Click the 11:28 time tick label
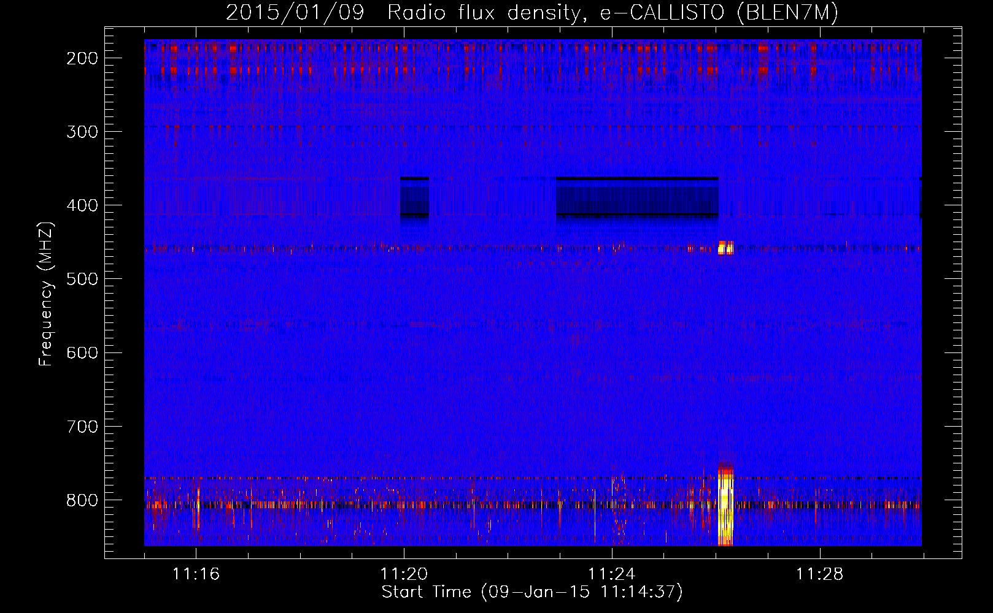 [x=820, y=574]
